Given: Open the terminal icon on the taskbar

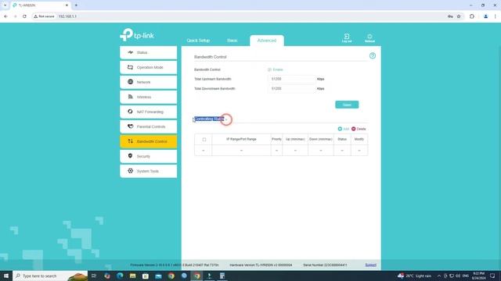Looking at the screenshot, I should (x=210, y=276).
